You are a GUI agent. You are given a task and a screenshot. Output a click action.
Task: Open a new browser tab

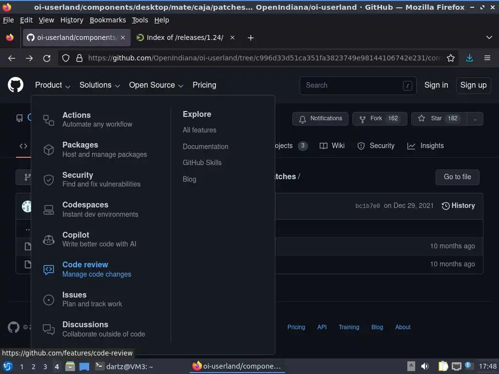click(251, 38)
